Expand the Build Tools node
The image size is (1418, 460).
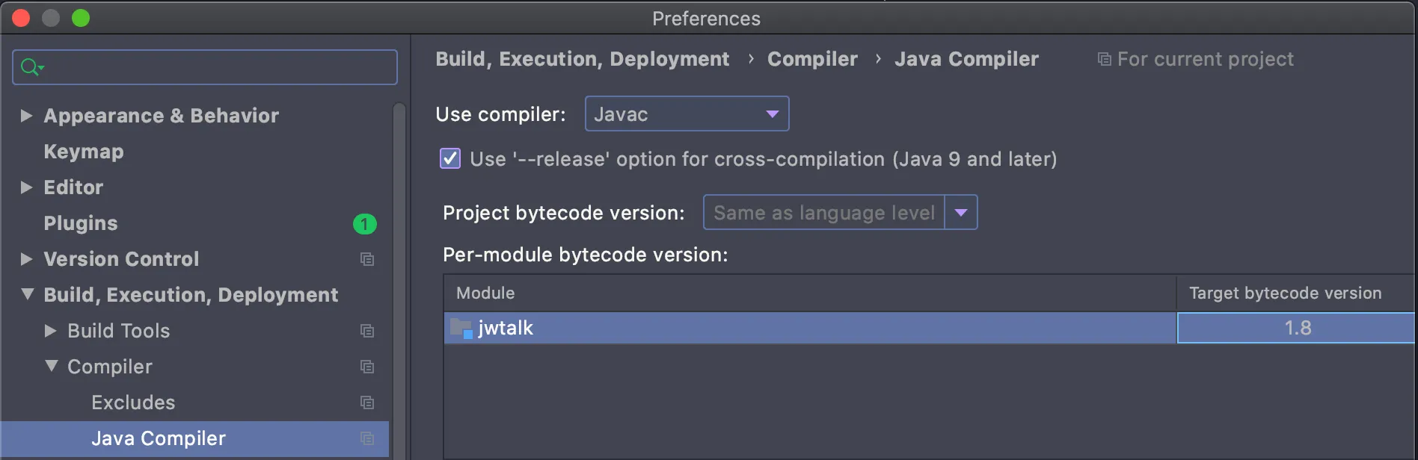pos(51,331)
